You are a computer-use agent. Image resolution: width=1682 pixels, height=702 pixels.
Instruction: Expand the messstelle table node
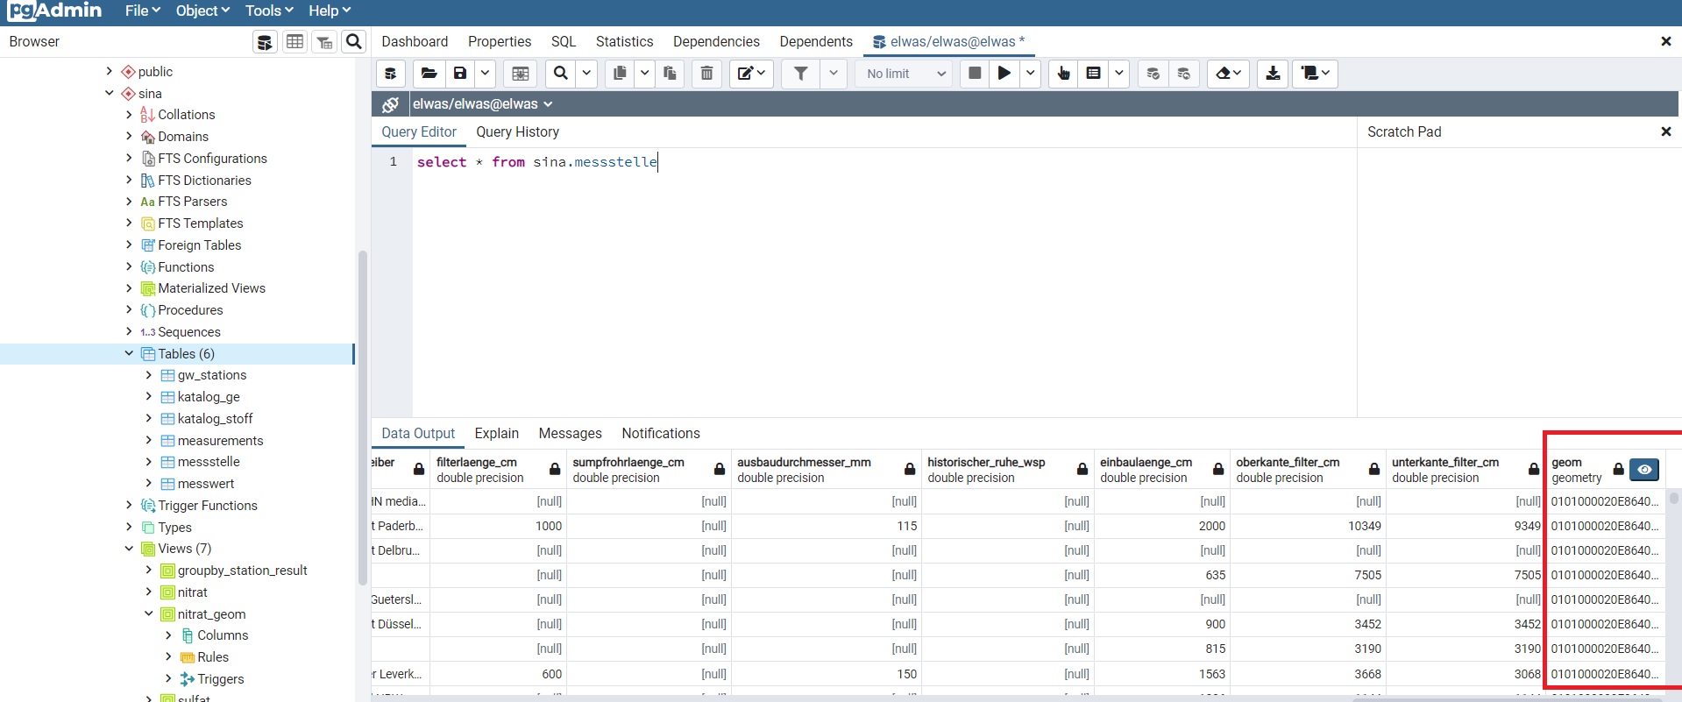coord(148,462)
